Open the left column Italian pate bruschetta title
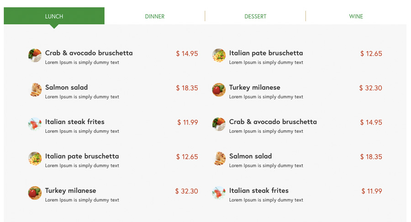Image resolution: width=411 pixels, height=222 pixels. click(82, 156)
